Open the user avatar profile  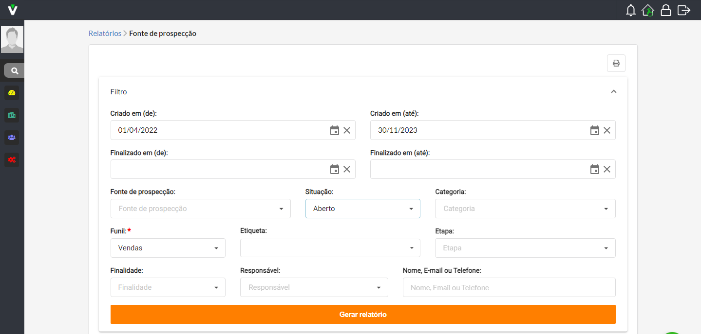[x=12, y=39]
